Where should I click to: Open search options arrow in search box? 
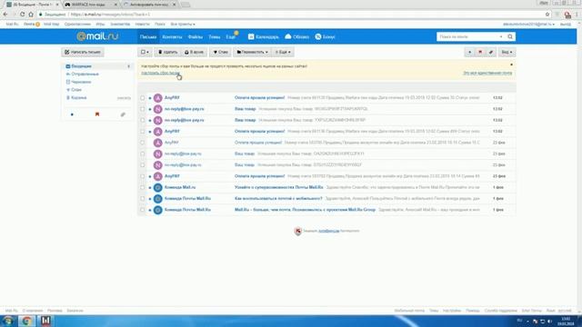pyautogui.click(x=501, y=36)
